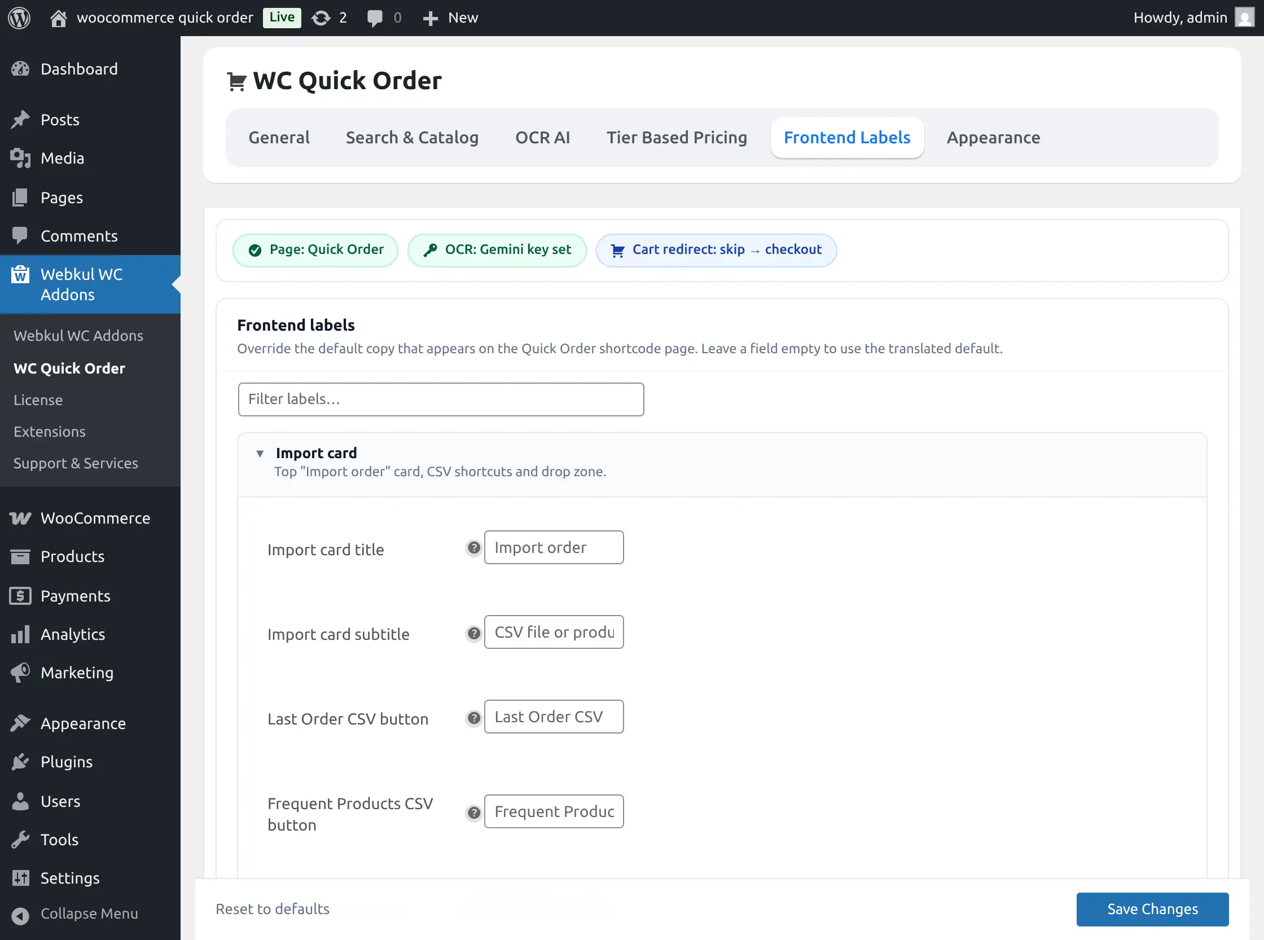This screenshot has height=940, width=1264.
Task: Click the Products box icon
Action: coord(20,556)
